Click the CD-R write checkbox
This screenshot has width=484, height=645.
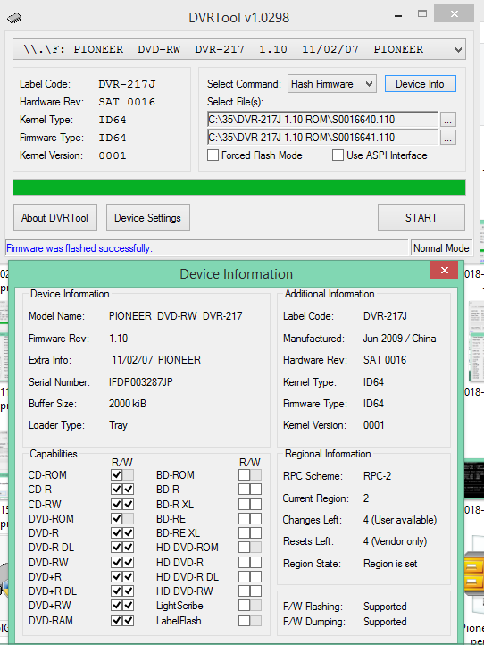(x=129, y=490)
